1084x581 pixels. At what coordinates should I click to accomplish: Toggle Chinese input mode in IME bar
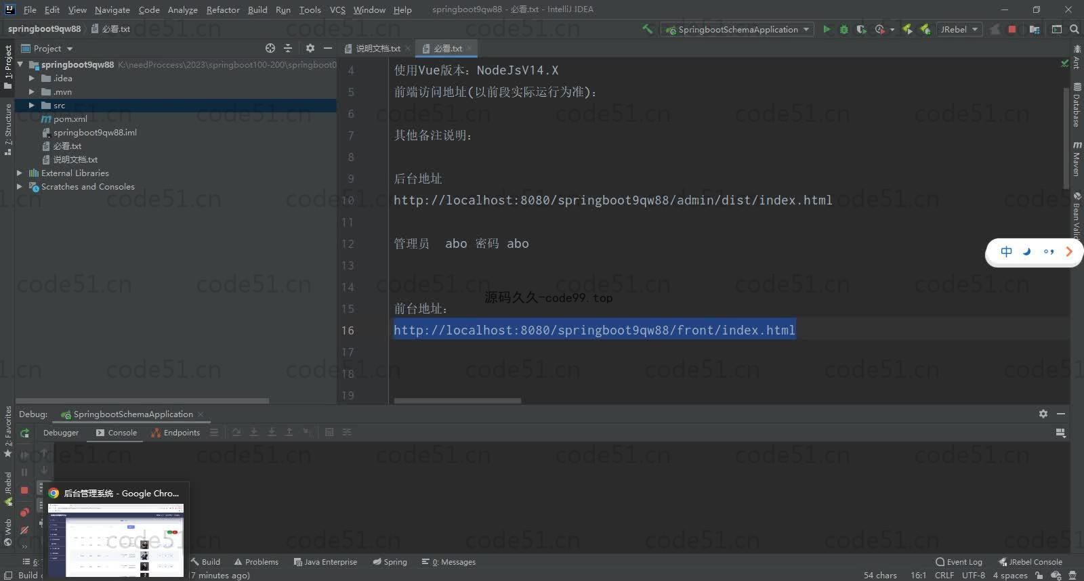tap(1007, 251)
